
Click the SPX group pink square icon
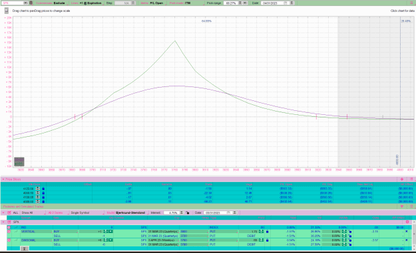pyautogui.click(x=407, y=222)
